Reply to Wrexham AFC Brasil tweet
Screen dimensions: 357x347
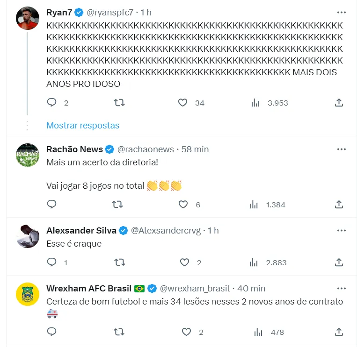tap(52, 332)
